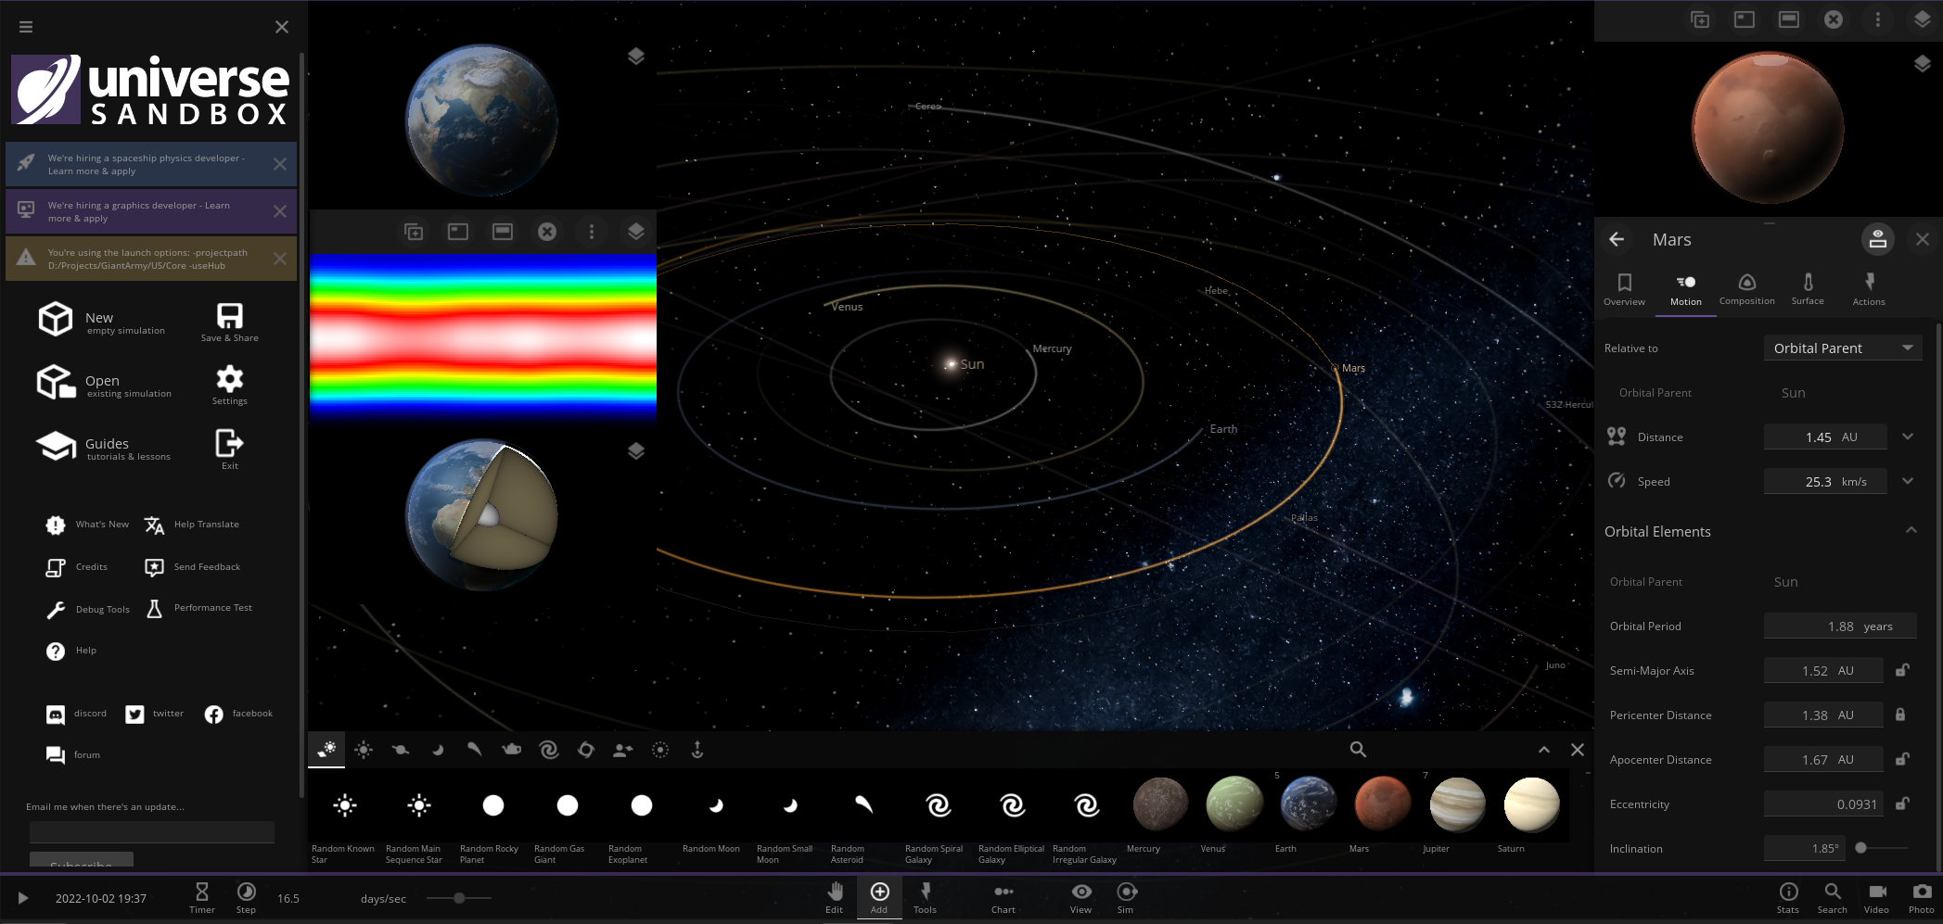Select the Saturn thumbnail

(x=1531, y=804)
